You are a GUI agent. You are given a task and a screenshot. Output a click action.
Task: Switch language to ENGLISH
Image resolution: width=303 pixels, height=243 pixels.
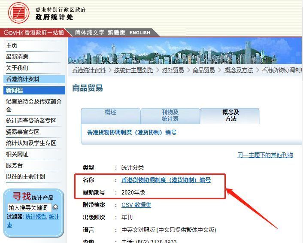click(x=140, y=33)
